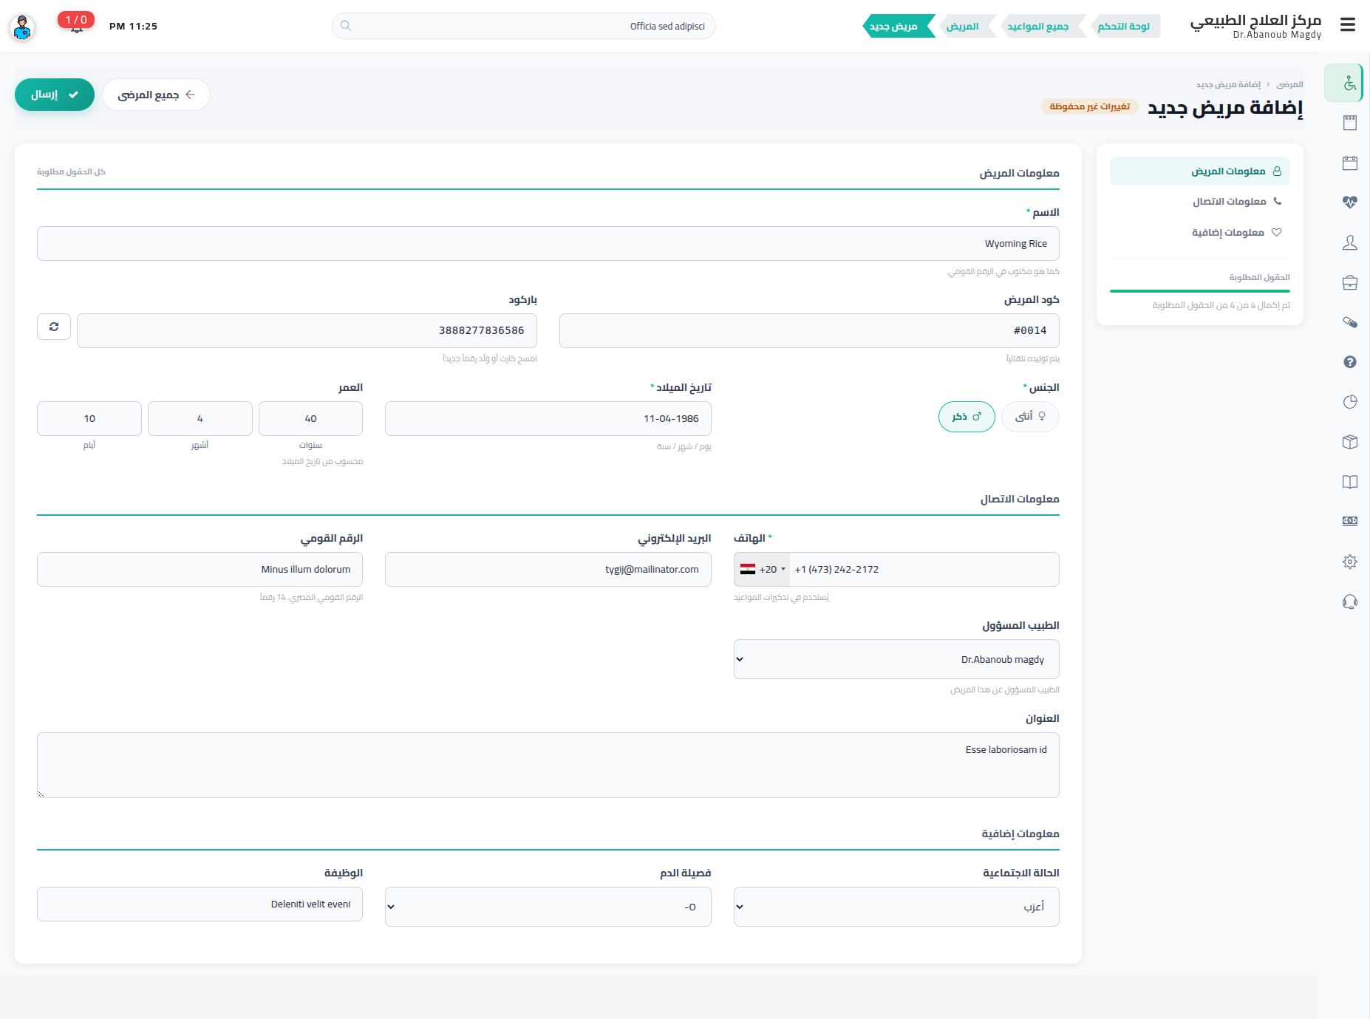Open the hamburger menu icon
Viewport: 1370px width, 1019px height.
tap(1348, 25)
